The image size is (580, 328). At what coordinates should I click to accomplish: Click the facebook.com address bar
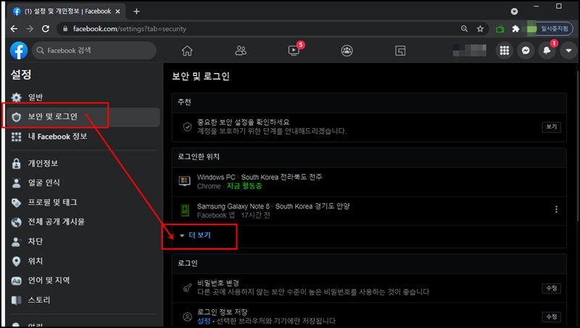259,29
